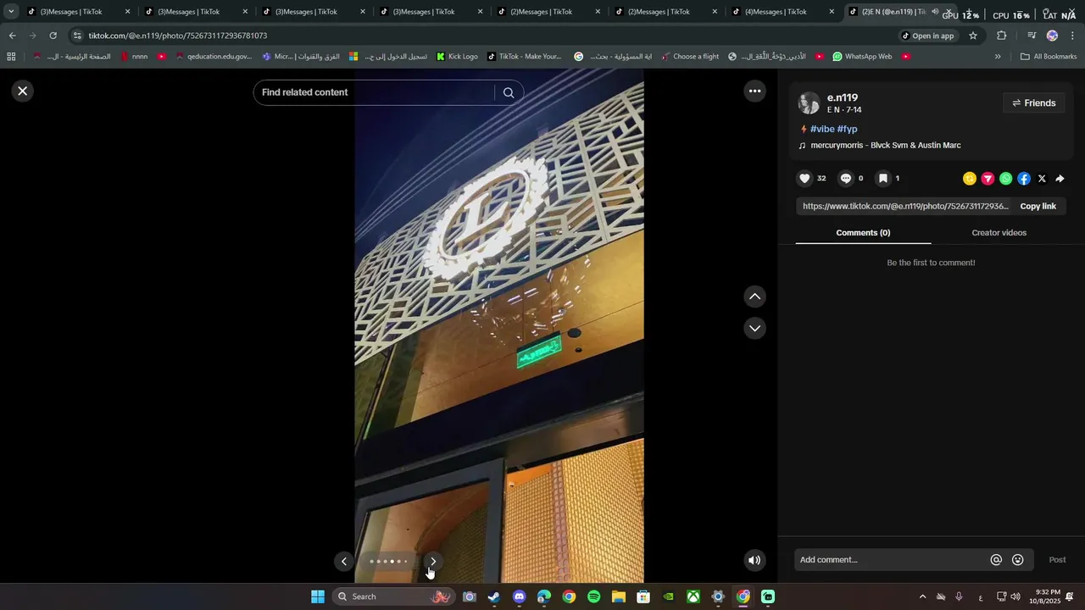Save the post with the bookmark icon

(882, 179)
